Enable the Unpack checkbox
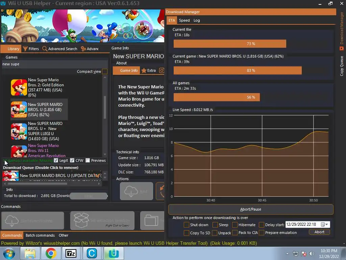346x260 pixels. click(215, 233)
